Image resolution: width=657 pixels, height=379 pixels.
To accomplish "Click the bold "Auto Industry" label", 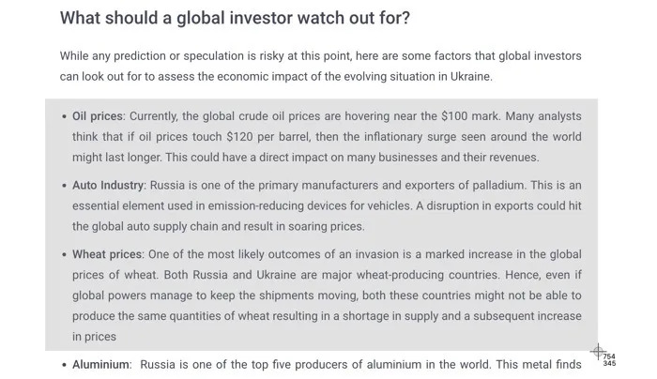I will (108, 186).
